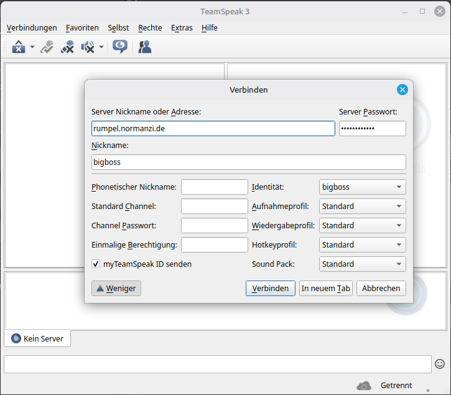Click the Server Passwort input field

(x=372, y=128)
